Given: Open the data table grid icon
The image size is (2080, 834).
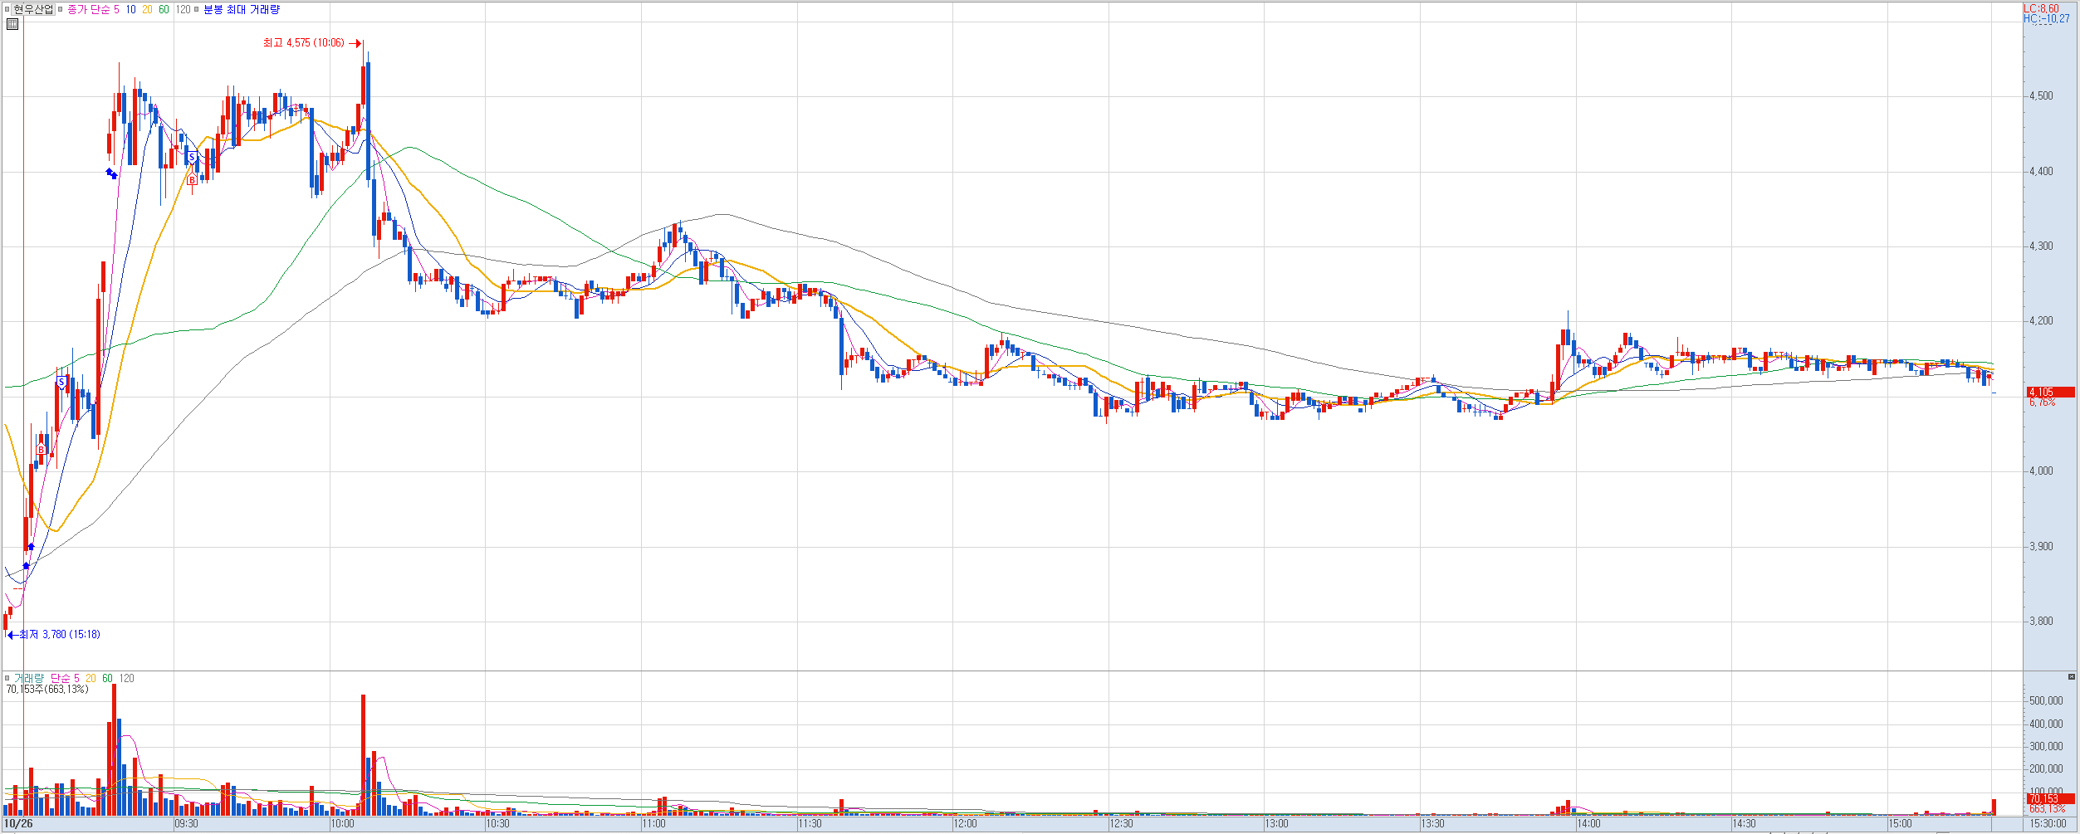Looking at the screenshot, I should click(x=12, y=24).
